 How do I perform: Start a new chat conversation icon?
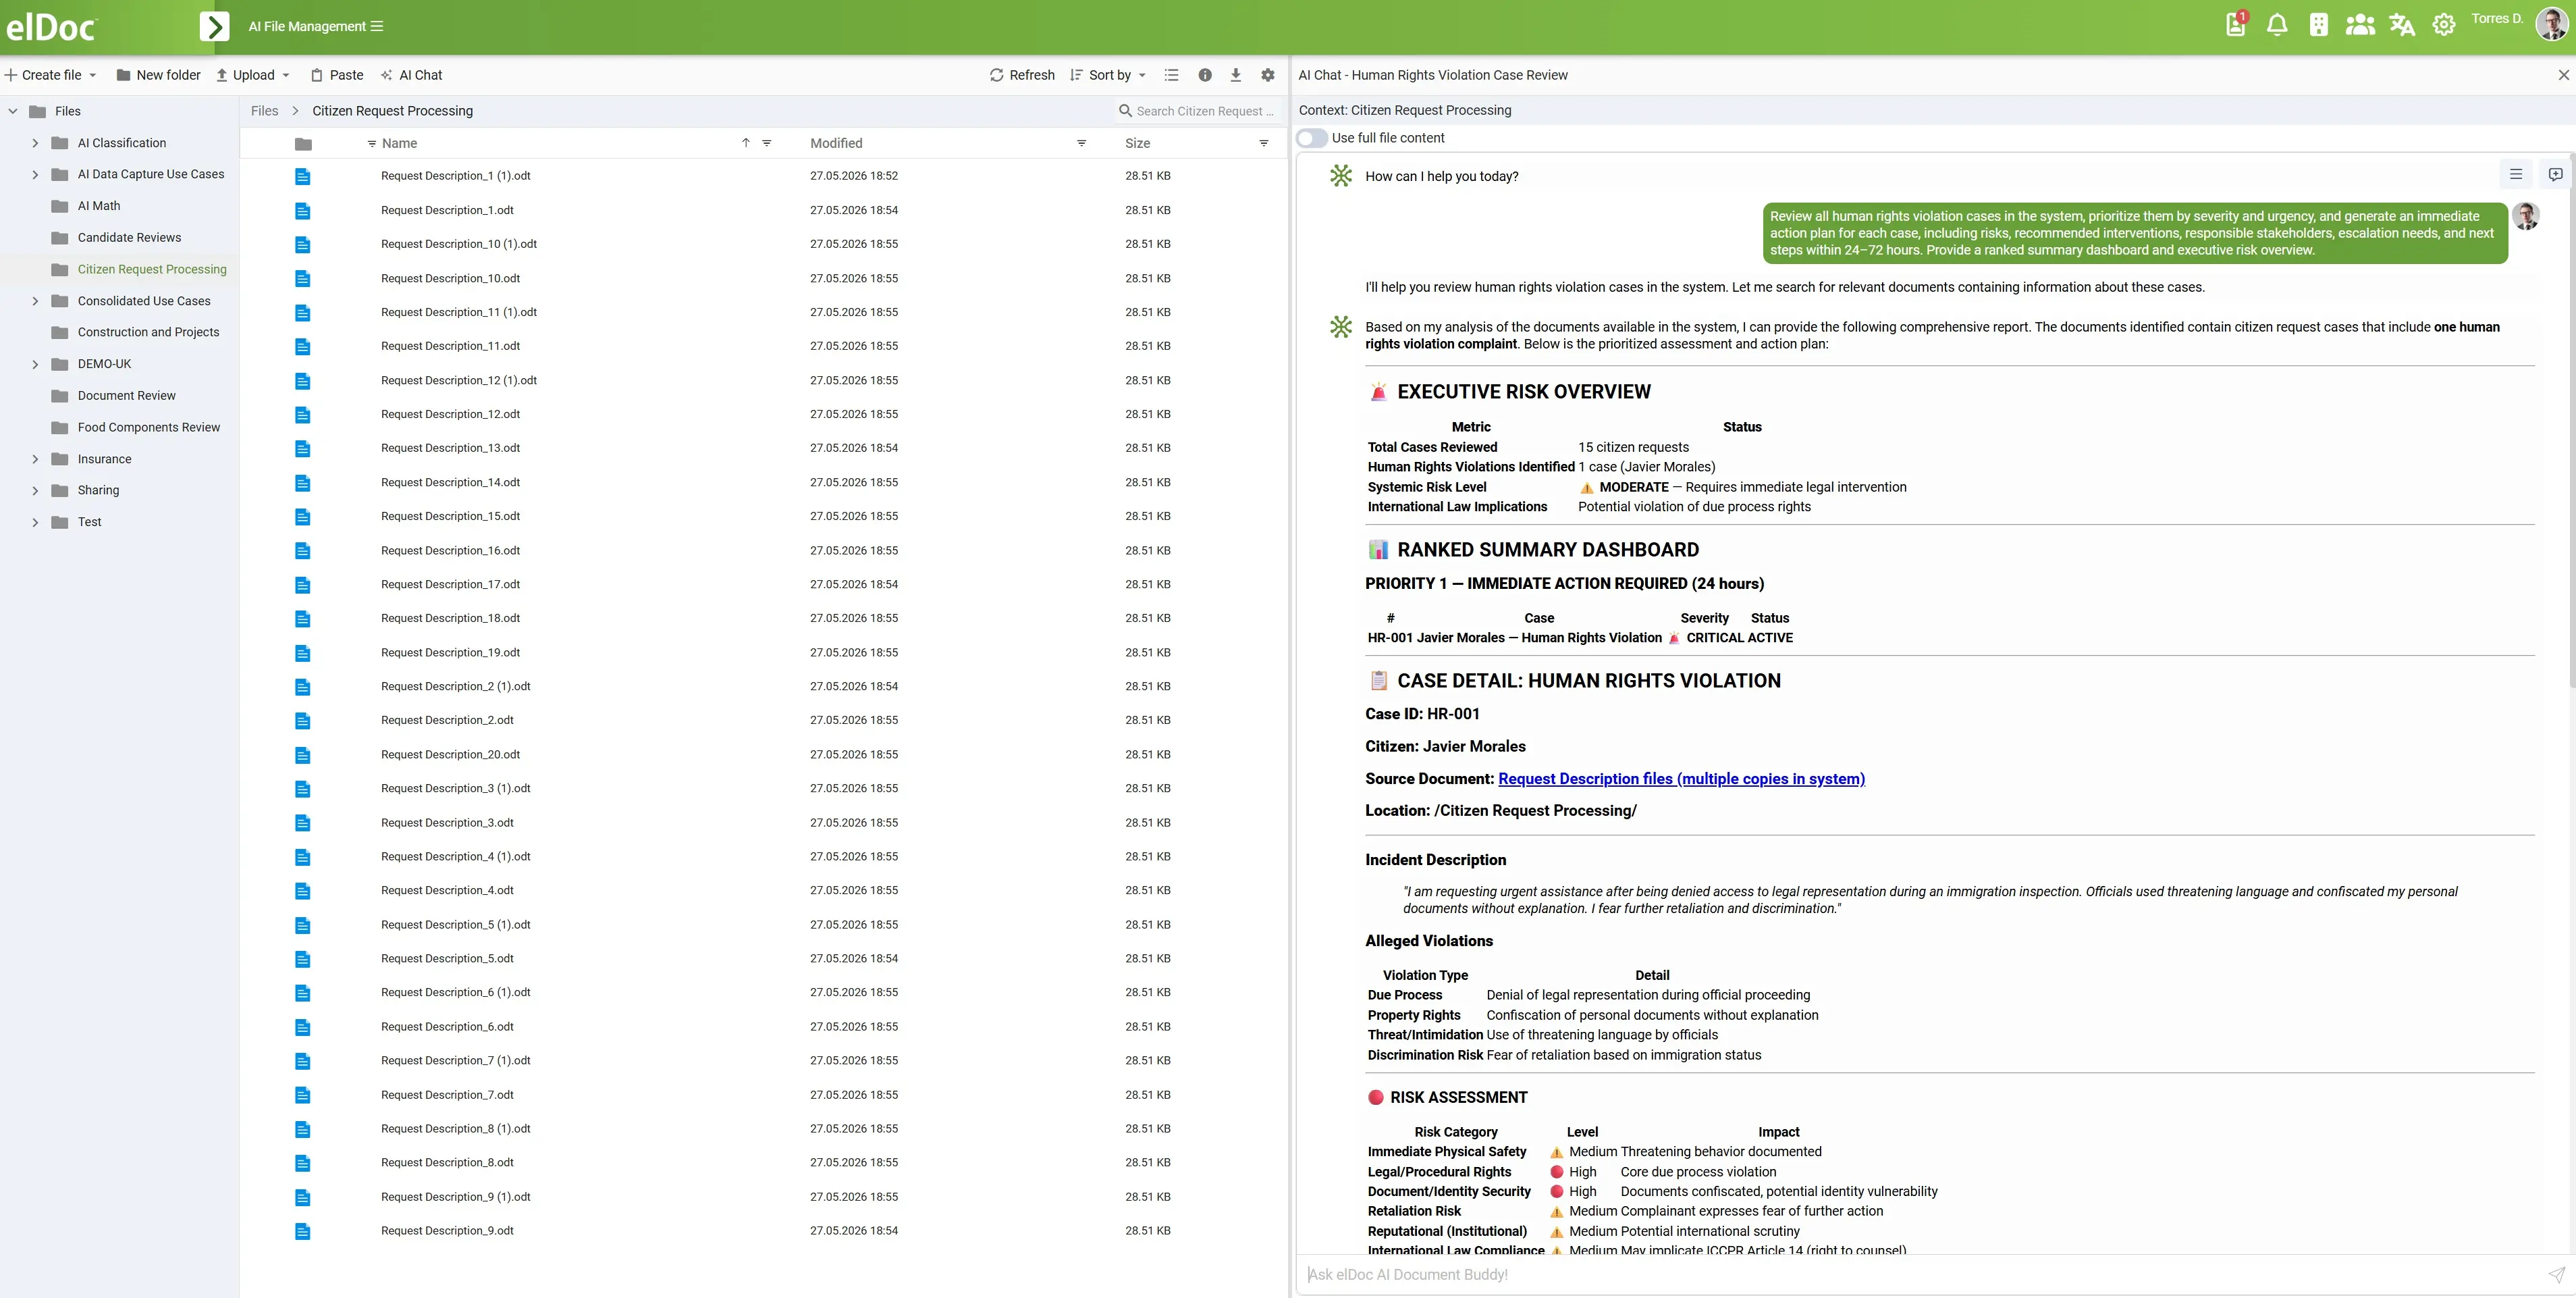[x=2555, y=174]
